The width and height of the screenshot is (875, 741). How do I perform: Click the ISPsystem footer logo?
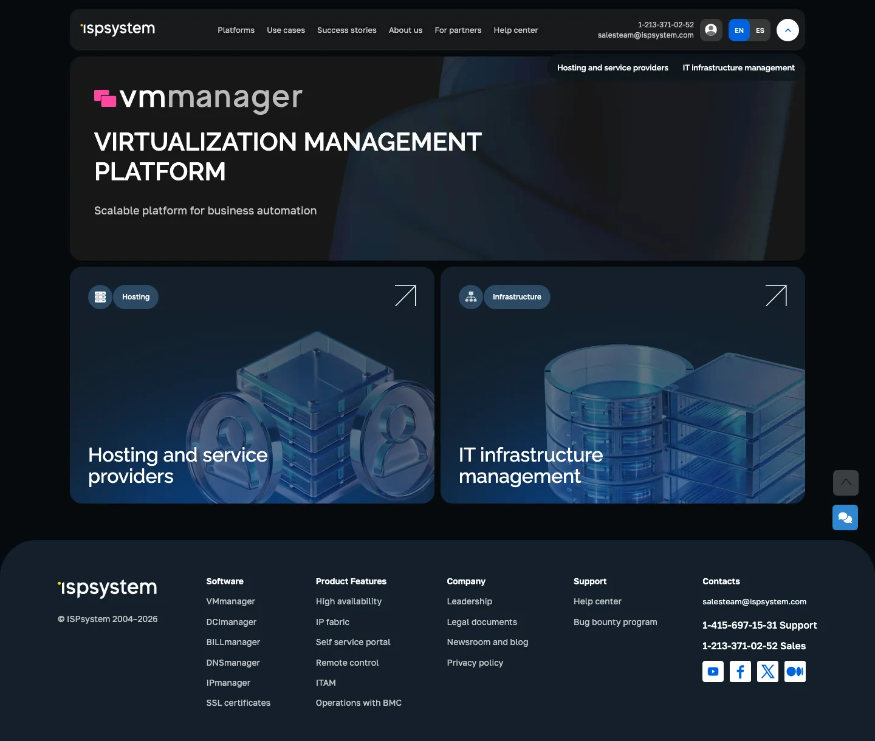(108, 587)
